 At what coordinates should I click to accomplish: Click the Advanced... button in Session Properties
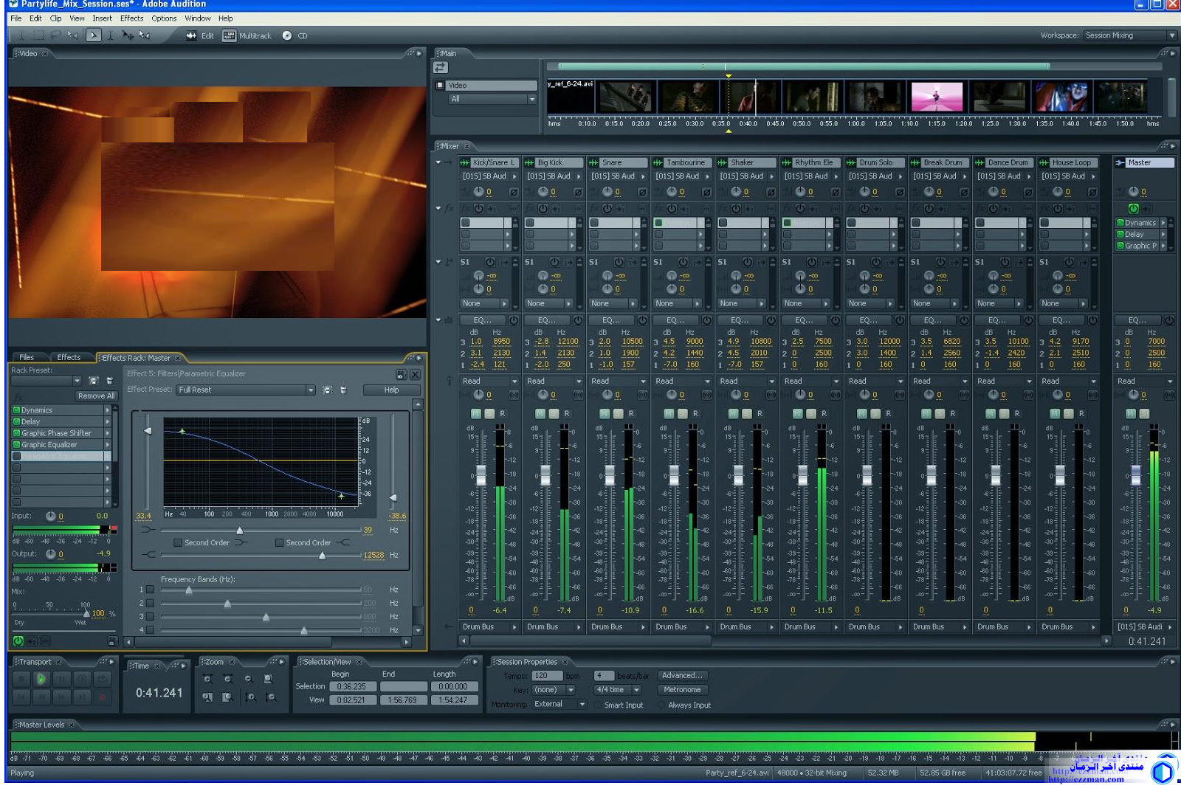pos(683,676)
